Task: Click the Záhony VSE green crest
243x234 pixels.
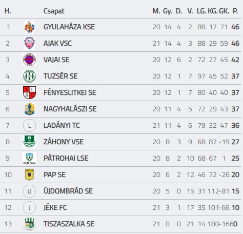Action: coord(29,142)
